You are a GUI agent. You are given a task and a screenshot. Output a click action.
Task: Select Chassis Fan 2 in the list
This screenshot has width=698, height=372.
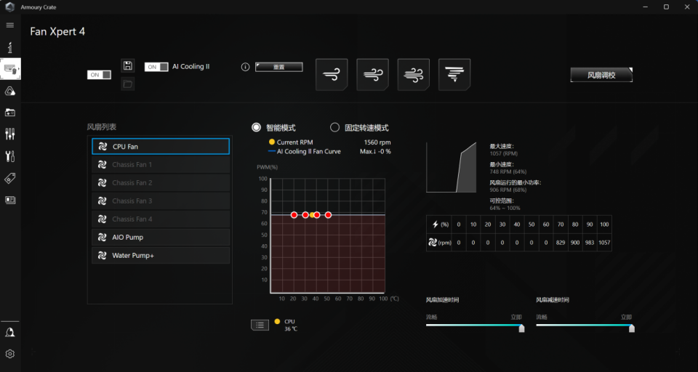point(161,183)
